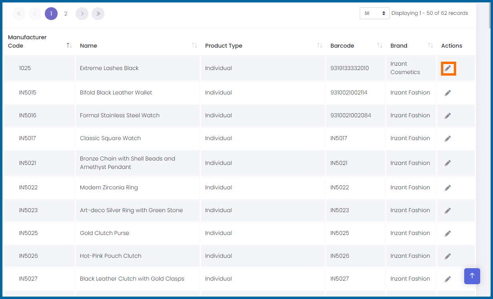Edit Art-deco Silver Ring with Green Stone

448,211
